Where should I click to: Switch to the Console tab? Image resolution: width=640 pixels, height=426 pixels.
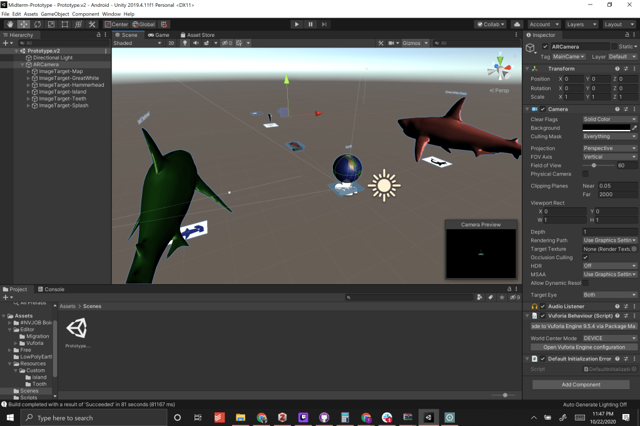[51, 289]
